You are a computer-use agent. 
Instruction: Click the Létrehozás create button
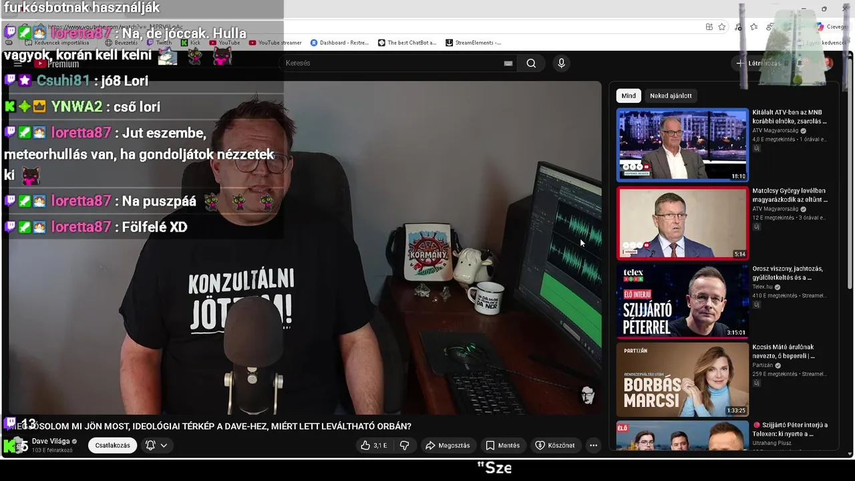[x=758, y=63]
